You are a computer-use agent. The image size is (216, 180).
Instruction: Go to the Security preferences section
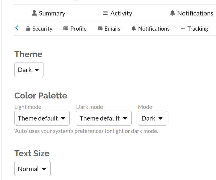42,29
